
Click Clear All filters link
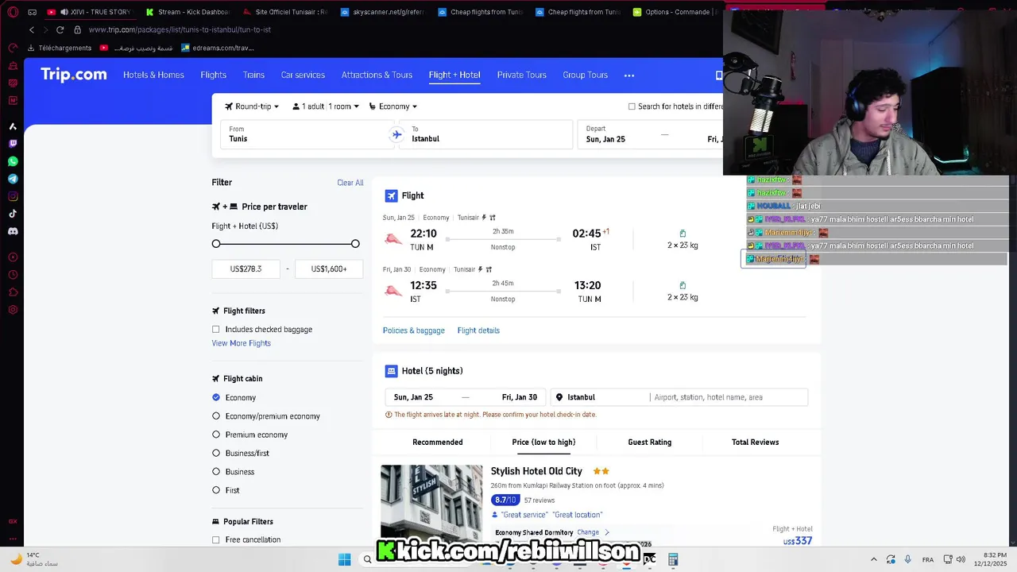click(350, 183)
